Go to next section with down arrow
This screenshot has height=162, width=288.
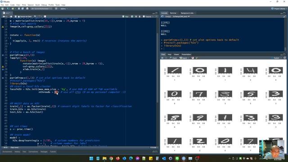coord(139,17)
